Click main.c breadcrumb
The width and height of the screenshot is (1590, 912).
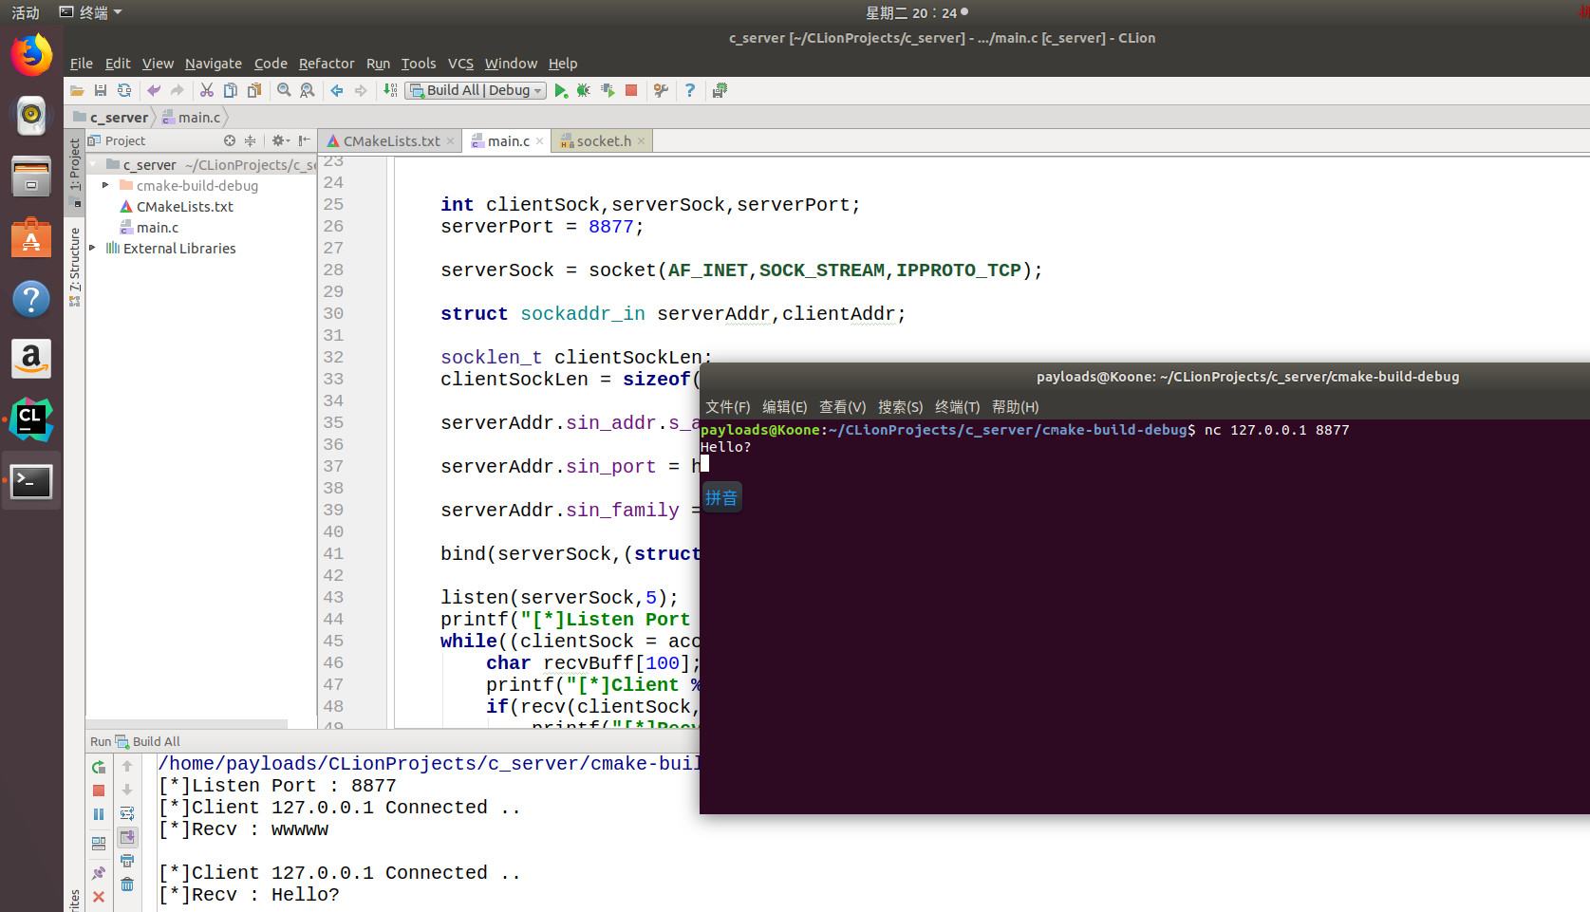coord(192,118)
